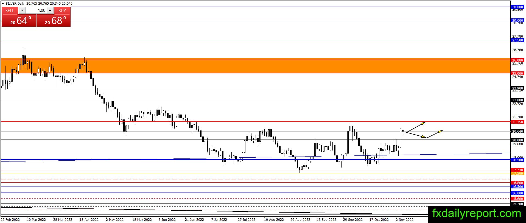The height and width of the screenshot is (223, 526).
Task: Click the SELL button
Action: pos(10,10)
